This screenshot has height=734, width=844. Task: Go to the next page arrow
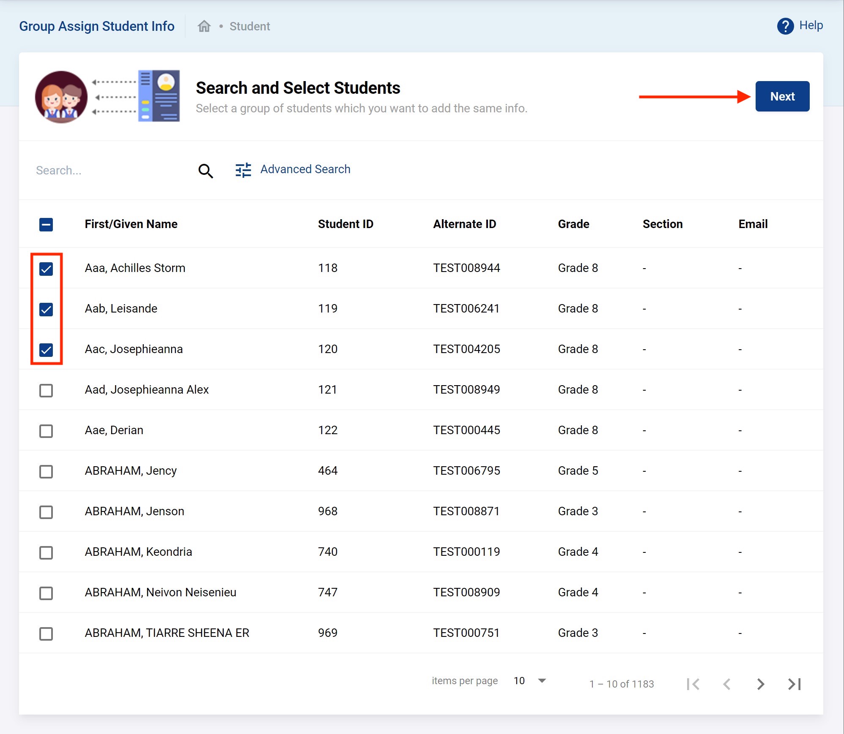pyautogui.click(x=760, y=684)
